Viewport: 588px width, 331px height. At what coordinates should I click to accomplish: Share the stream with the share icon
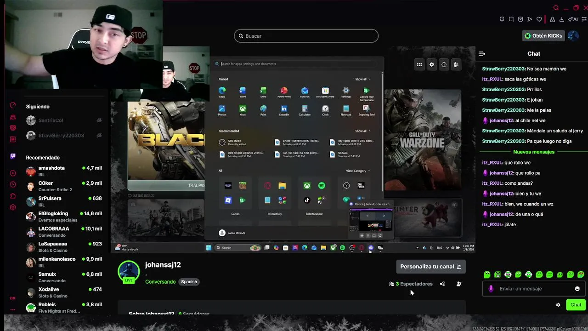[442, 284]
